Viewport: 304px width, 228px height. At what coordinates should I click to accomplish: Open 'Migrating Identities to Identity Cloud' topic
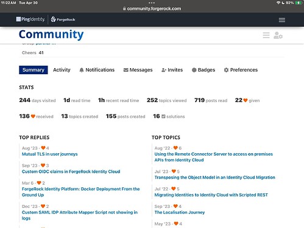[211, 195]
